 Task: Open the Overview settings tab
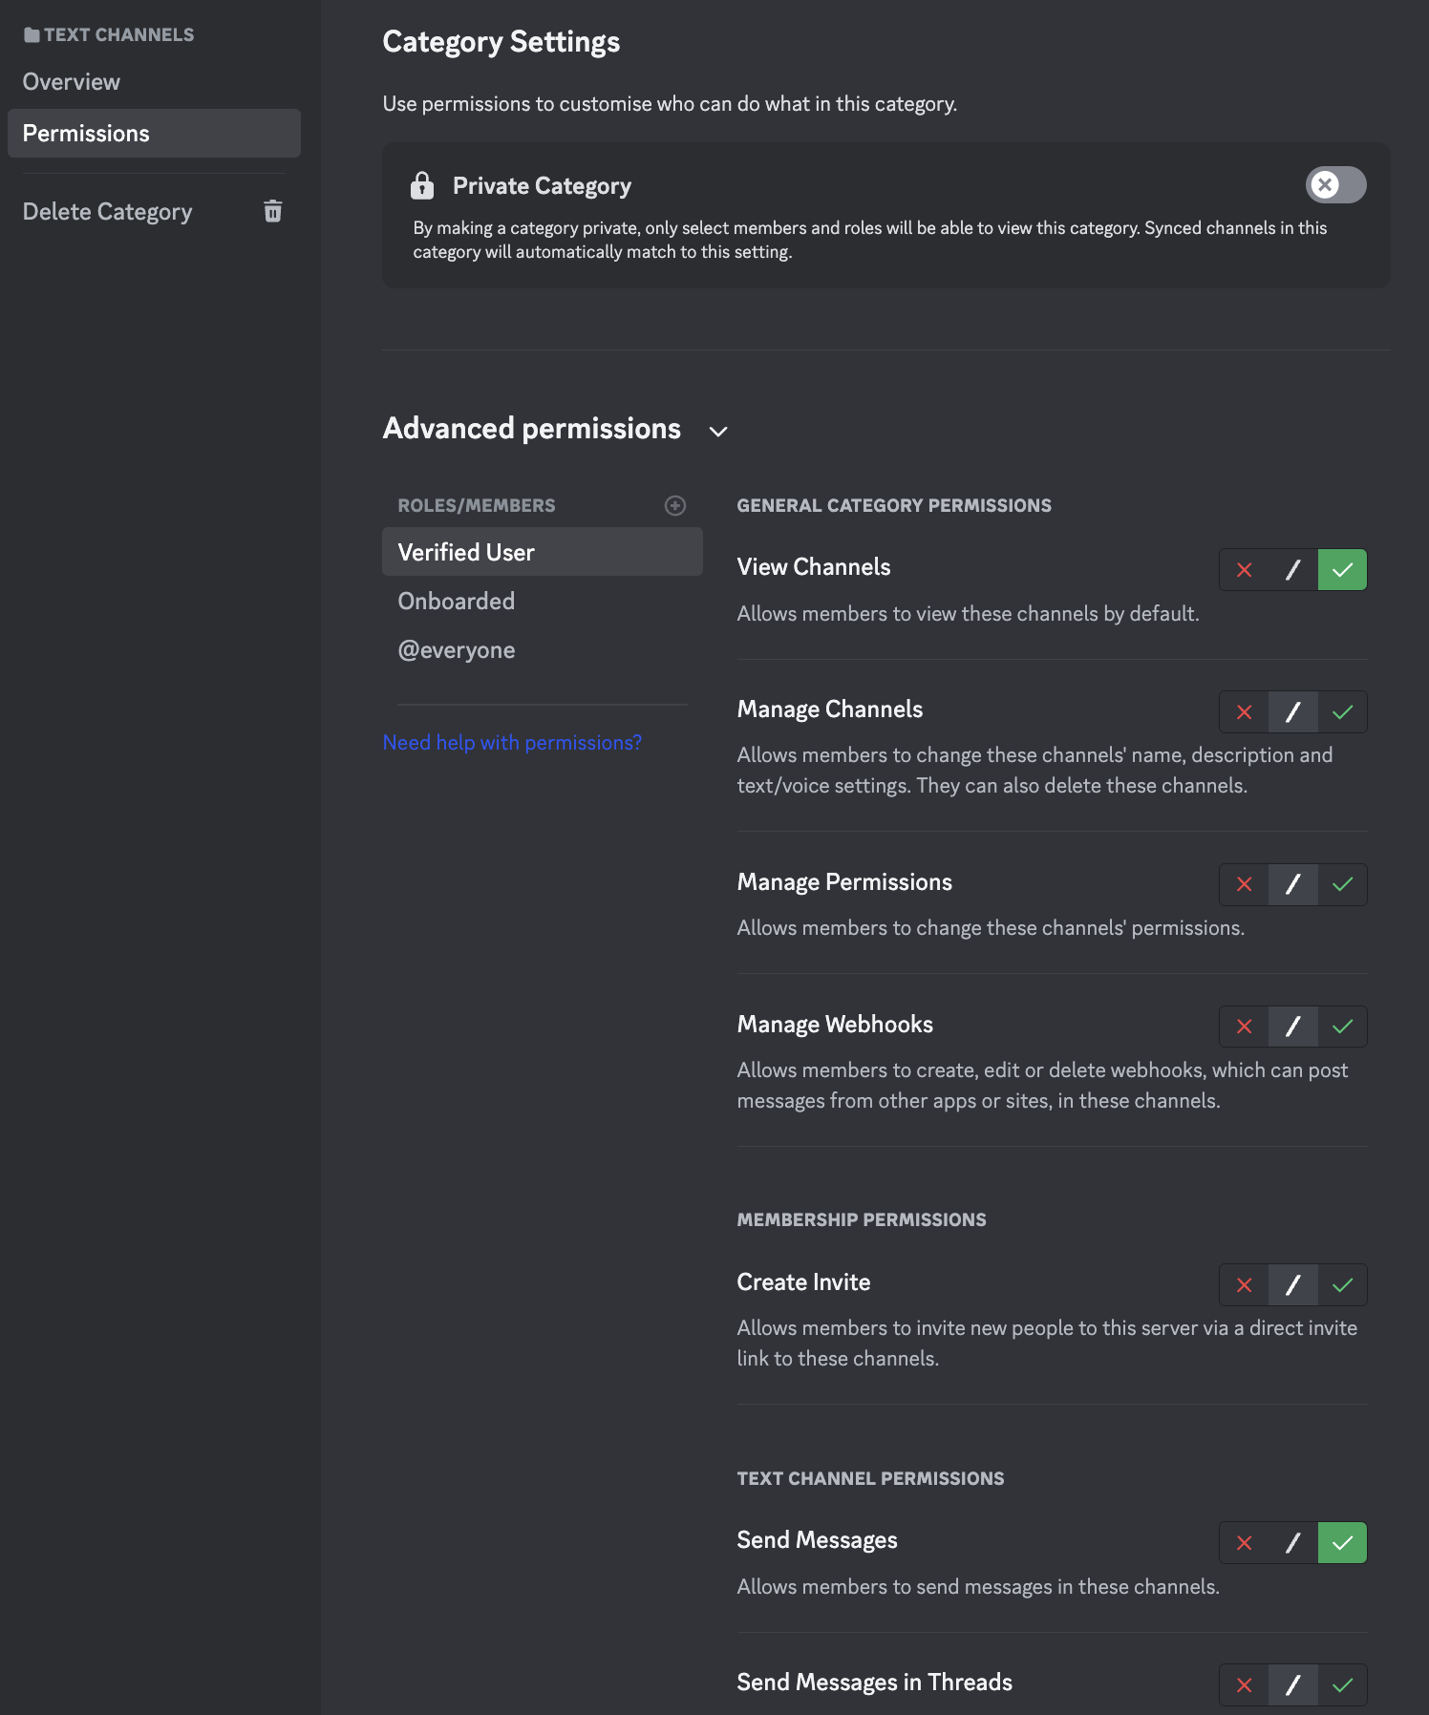click(x=72, y=82)
